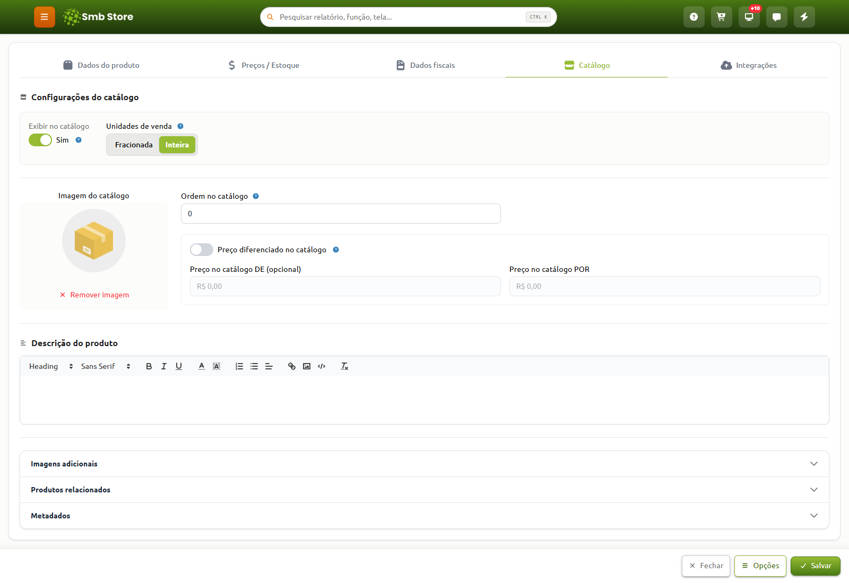Switch to Dados fiscais tab
Image resolution: width=849 pixels, height=583 pixels.
pos(425,65)
